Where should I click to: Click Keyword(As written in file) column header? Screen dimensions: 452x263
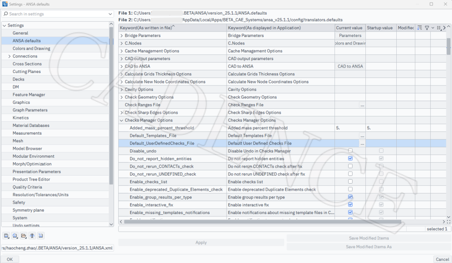172,28
